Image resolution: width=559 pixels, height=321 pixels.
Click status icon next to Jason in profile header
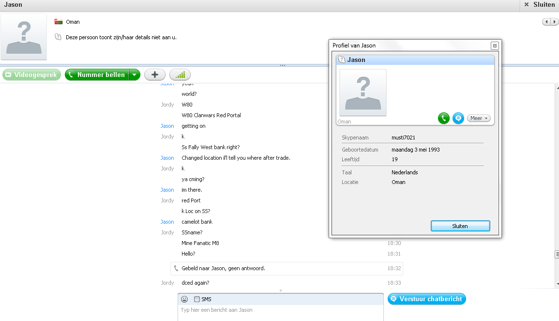click(x=342, y=60)
